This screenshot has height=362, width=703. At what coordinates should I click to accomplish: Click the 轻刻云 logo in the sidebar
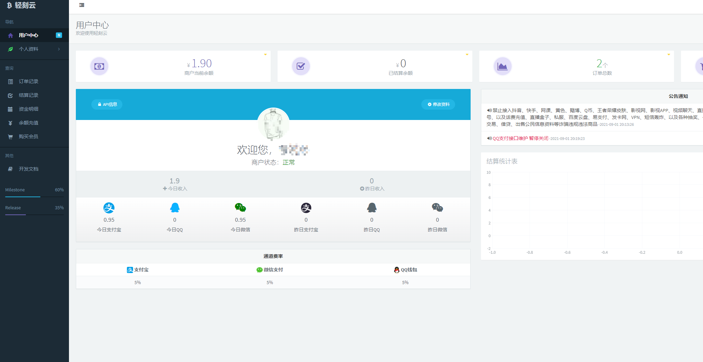(21, 5)
